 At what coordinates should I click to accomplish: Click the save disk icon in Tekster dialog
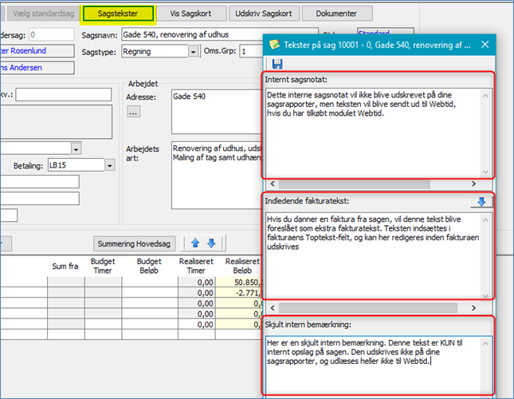(x=277, y=64)
